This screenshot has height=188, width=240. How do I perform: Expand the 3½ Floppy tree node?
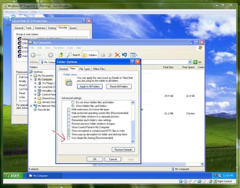(35, 83)
